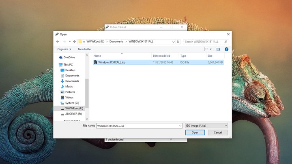Click WINDOWSX1511ALL breadcrumb segment
The height and width of the screenshot is (164, 292).
pos(141,41)
